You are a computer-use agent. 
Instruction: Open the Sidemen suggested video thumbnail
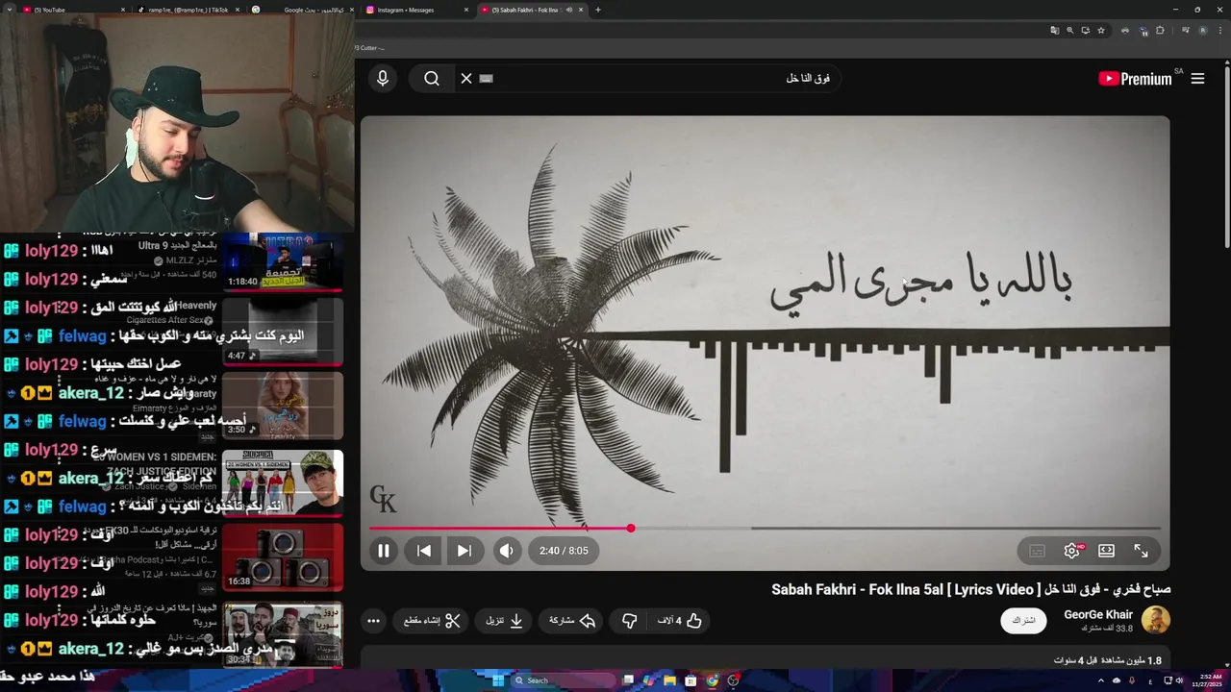[283, 482]
